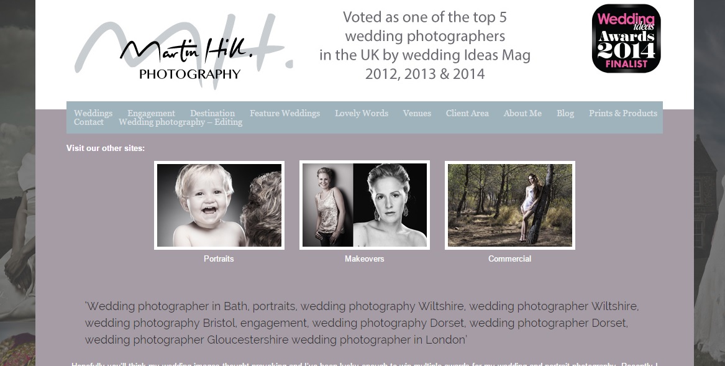Open Feature Weddings from navigation
The height and width of the screenshot is (366, 725).
pos(285,113)
